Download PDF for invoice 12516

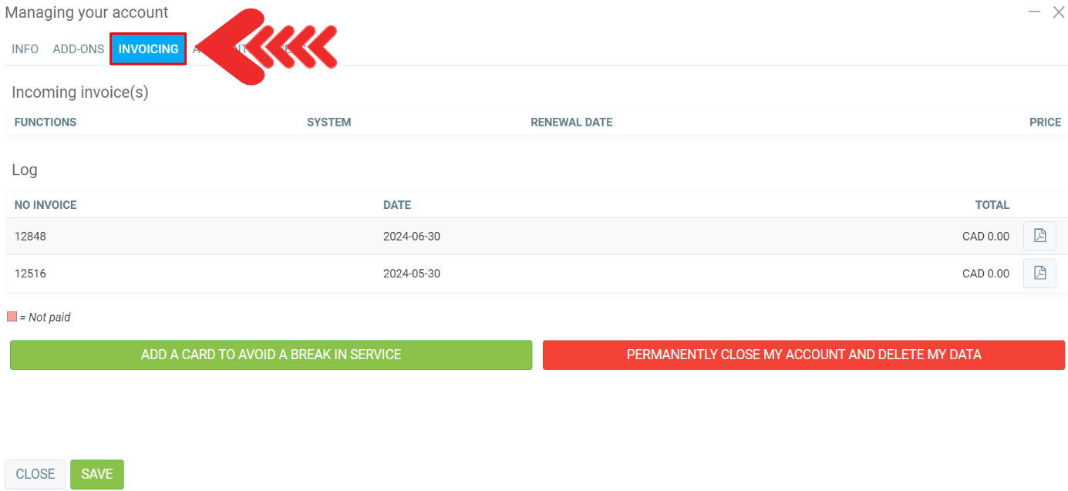[x=1039, y=273]
